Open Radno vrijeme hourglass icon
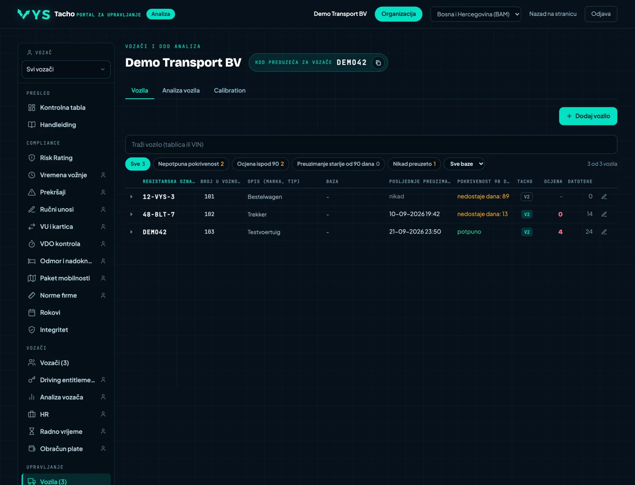Viewport: 635px width, 485px height. (x=32, y=431)
